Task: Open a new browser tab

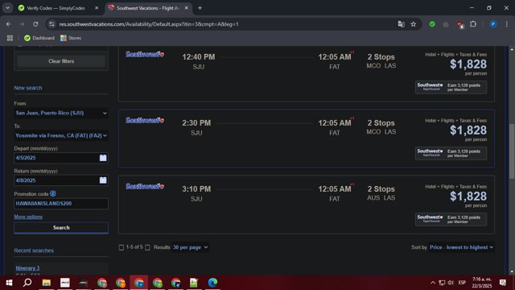Action: point(200,8)
